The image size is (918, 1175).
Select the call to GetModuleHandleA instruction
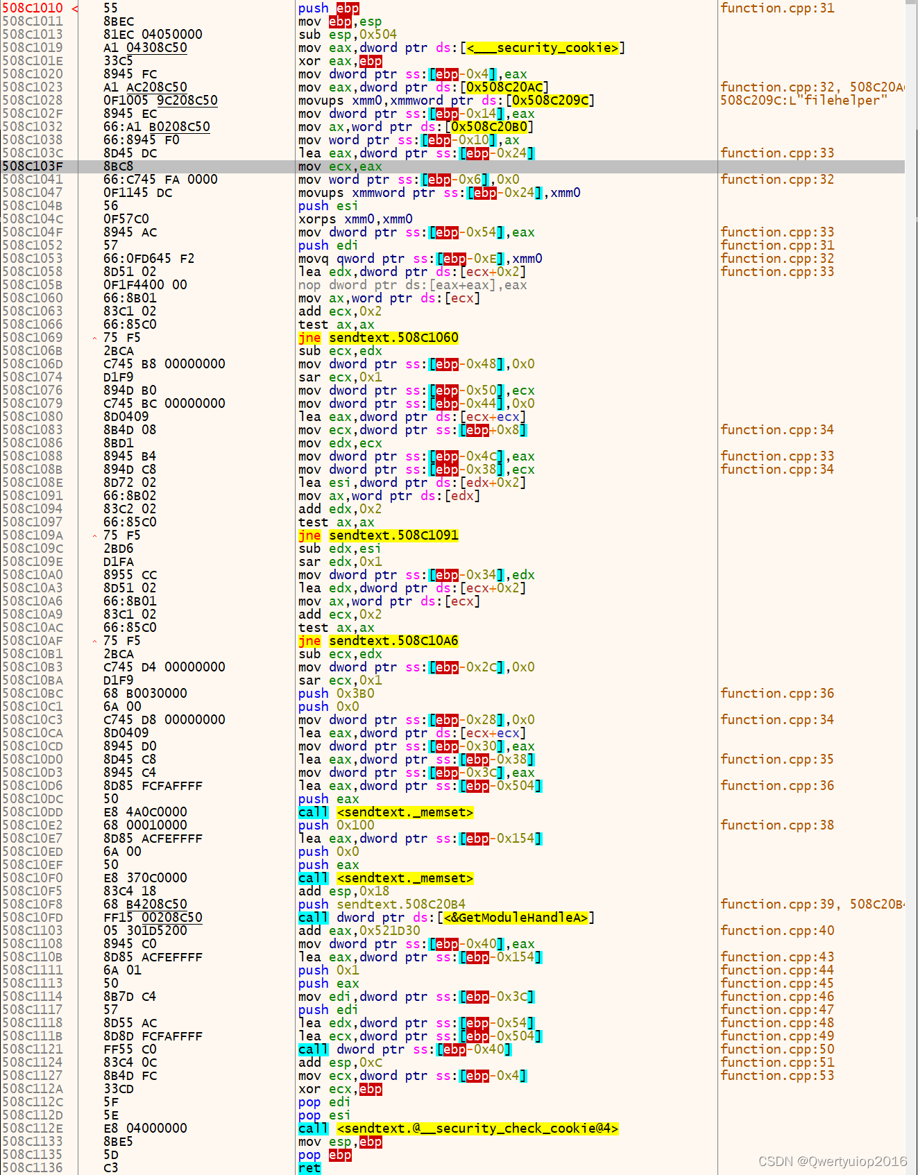pyautogui.click(x=445, y=918)
